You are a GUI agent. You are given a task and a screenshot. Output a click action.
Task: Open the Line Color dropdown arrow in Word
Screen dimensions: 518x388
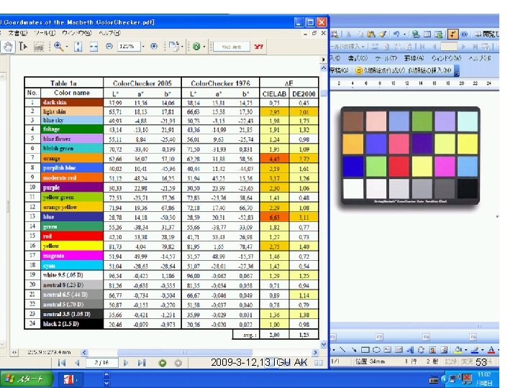coord(483,350)
